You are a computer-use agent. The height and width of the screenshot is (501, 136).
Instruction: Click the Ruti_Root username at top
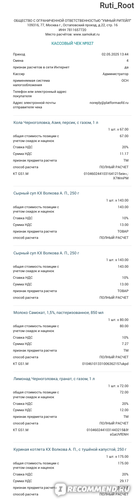point(117,6)
